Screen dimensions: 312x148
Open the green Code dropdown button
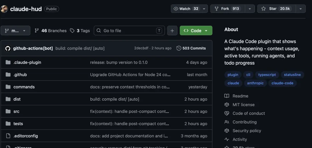click(196, 31)
